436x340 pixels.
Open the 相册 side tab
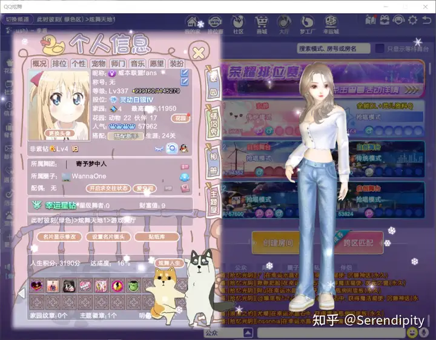214,162
